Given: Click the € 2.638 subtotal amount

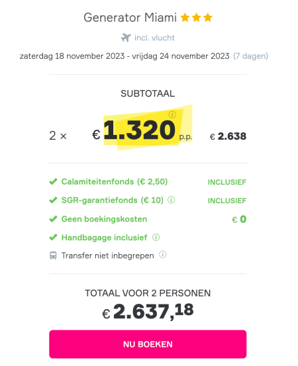Looking at the screenshot, I should [228, 136].
